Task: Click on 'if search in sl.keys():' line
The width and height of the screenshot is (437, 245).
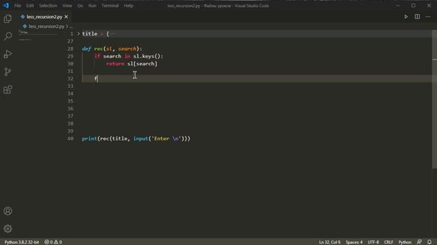Action: click(x=128, y=56)
